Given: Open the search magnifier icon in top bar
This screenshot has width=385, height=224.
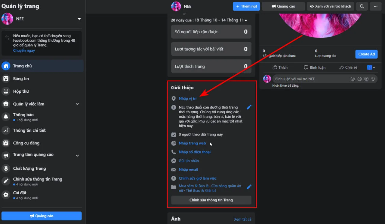Looking at the screenshot, I should 362,6.
